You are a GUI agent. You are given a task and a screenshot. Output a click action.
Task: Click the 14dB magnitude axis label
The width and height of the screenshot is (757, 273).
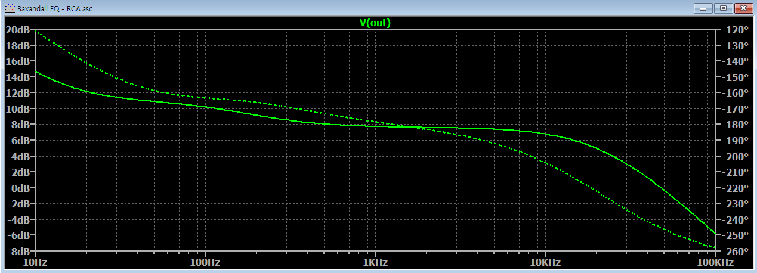(18, 77)
